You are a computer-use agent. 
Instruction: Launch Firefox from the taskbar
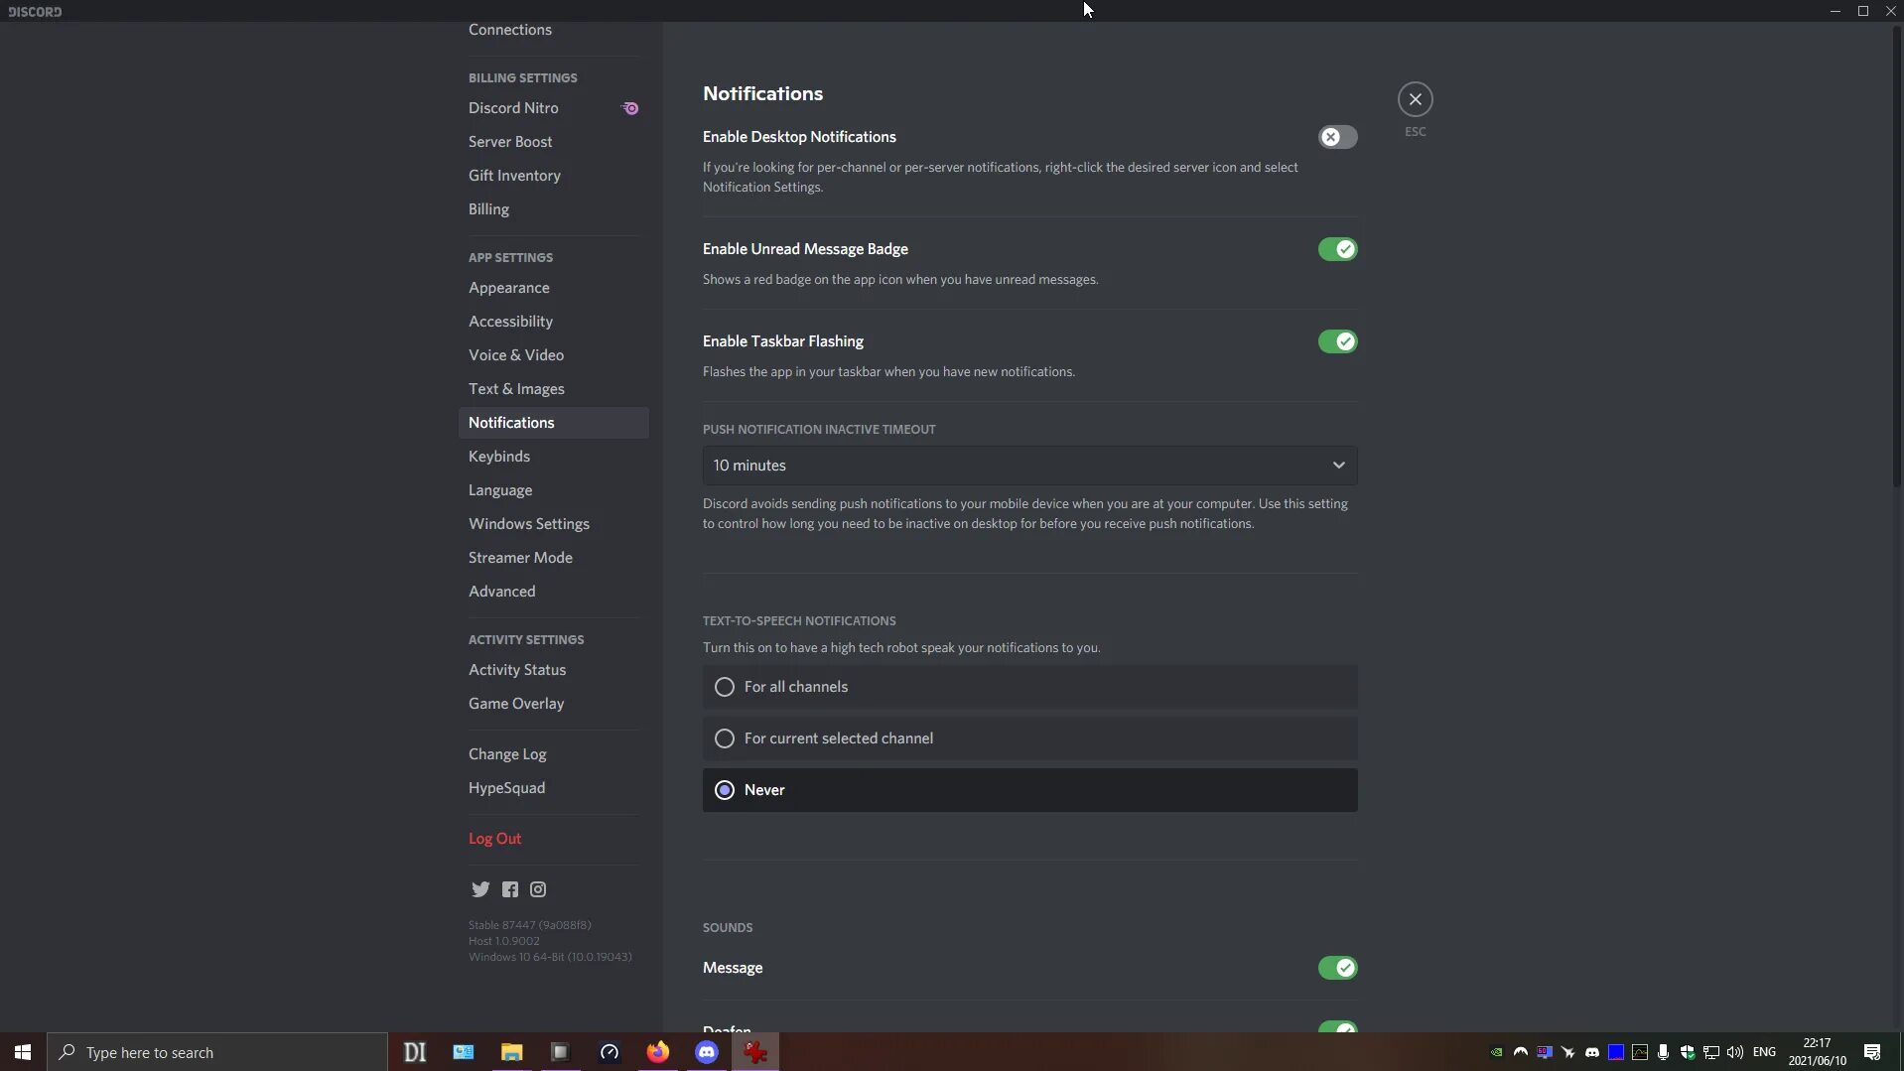tap(658, 1052)
